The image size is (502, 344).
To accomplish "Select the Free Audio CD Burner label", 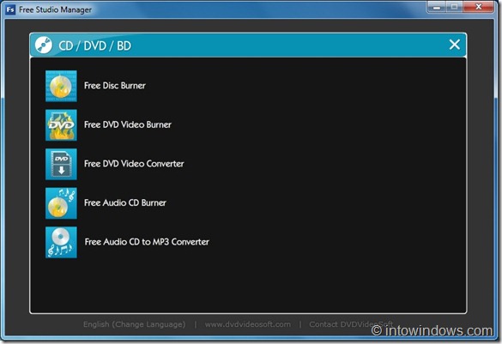I will (125, 202).
